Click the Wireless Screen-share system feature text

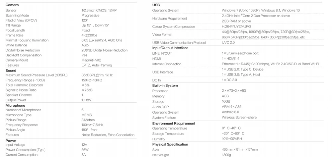click(x=239, y=118)
